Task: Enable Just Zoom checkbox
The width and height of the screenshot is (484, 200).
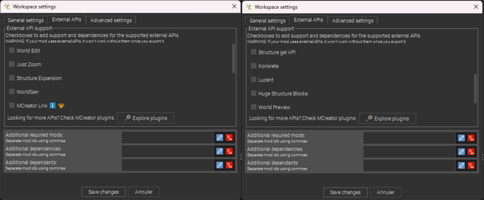Action: tap(12, 64)
